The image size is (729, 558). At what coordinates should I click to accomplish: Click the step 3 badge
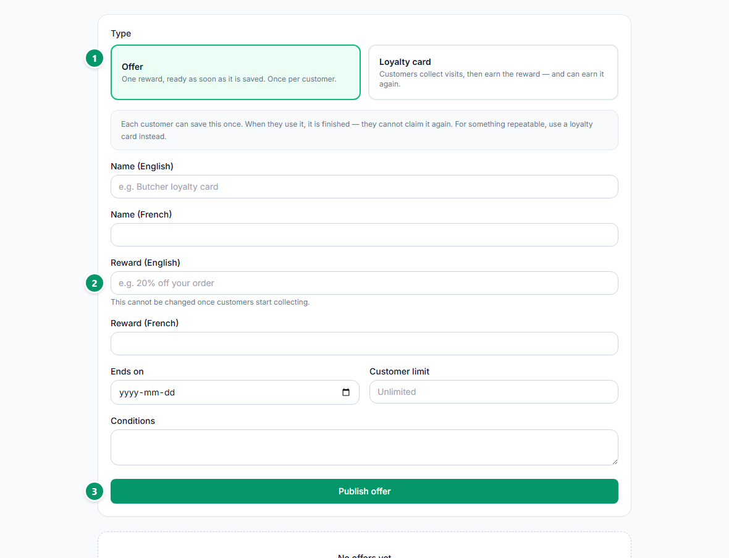click(x=95, y=491)
